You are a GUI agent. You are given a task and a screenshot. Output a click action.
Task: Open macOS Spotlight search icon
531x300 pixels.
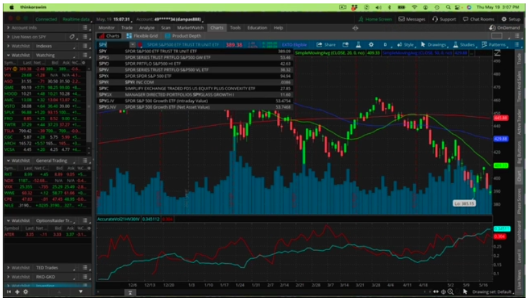point(448,7)
